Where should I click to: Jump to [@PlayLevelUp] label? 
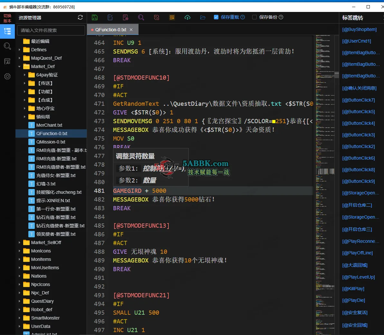point(359,277)
